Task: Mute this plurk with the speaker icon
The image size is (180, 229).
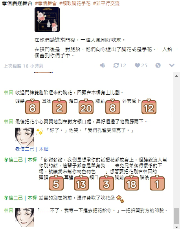Action: point(103,66)
